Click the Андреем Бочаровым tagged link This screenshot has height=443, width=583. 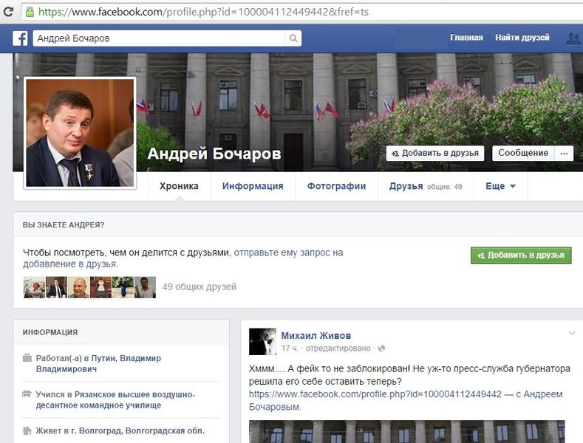(543, 394)
